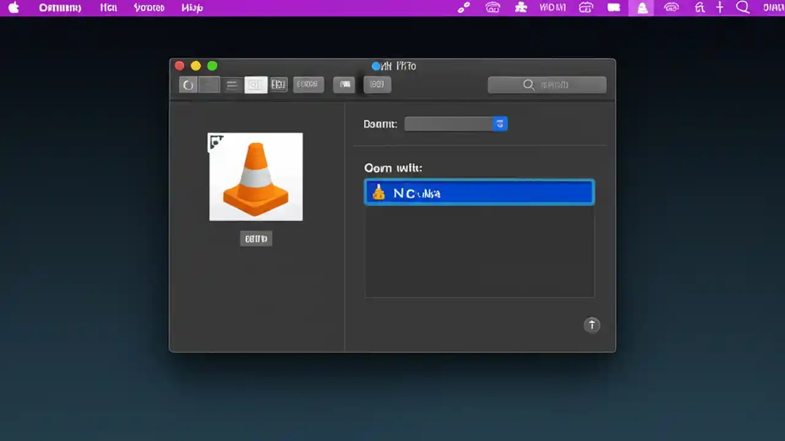This screenshot has width=785, height=441.
Task: Click the gallery view icon
Action: pyautogui.click(x=278, y=85)
